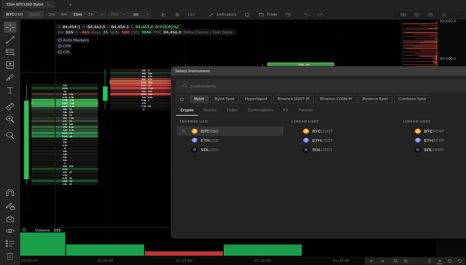Image resolution: width=466 pixels, height=265 pixels.
Task: Select the 1m timeframe
Action: (52, 14)
